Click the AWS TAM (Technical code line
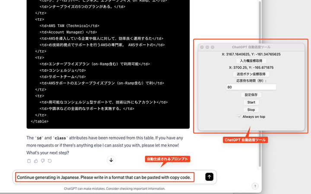The width and height of the screenshot is (311, 194). coord(69,26)
